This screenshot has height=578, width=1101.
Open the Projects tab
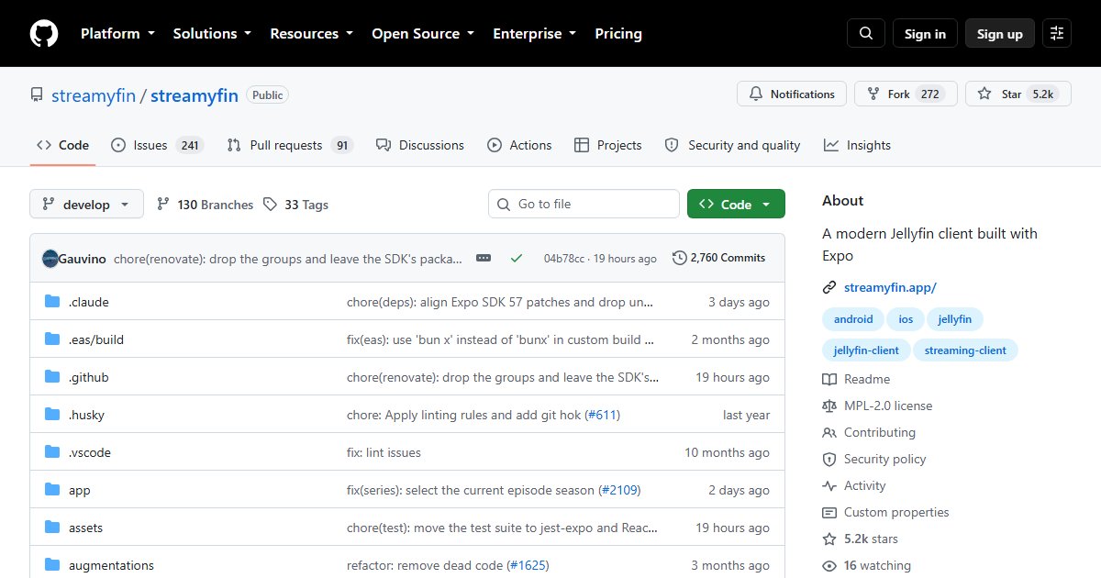(x=607, y=145)
